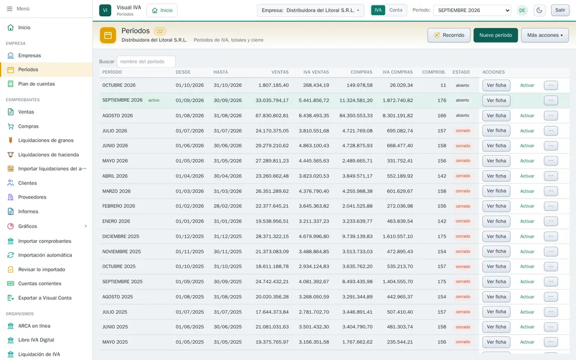Click the Empresas building icon

pos(11,55)
